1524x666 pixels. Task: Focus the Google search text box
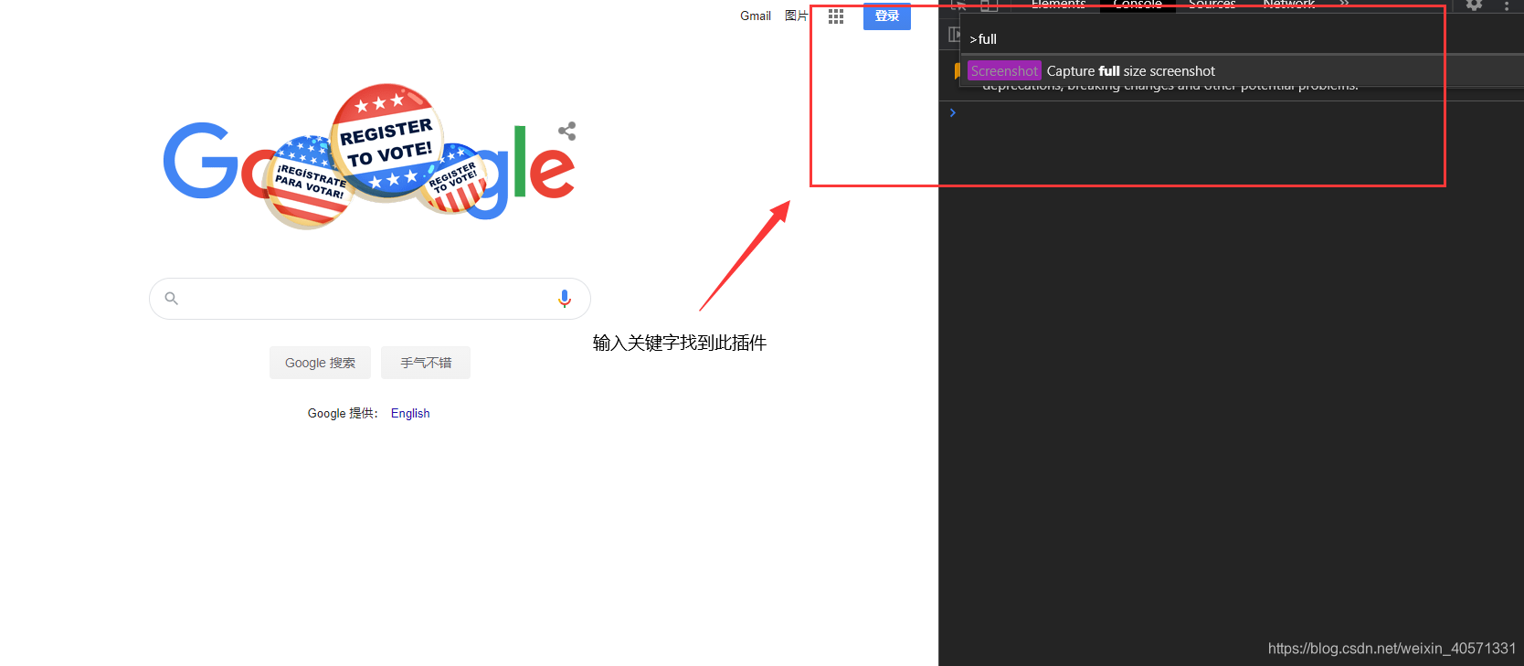[369, 299]
